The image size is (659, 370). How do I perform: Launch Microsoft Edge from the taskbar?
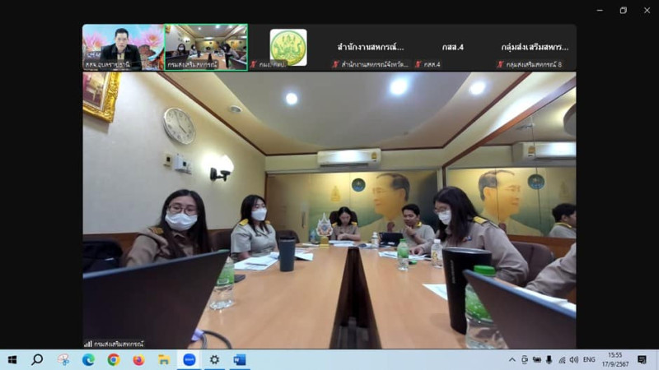click(x=88, y=359)
